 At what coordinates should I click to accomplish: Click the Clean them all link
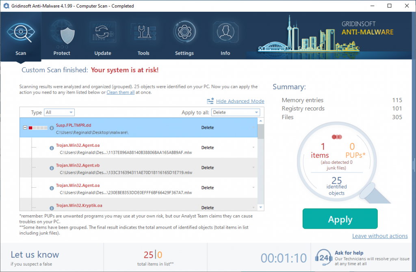tap(120, 92)
